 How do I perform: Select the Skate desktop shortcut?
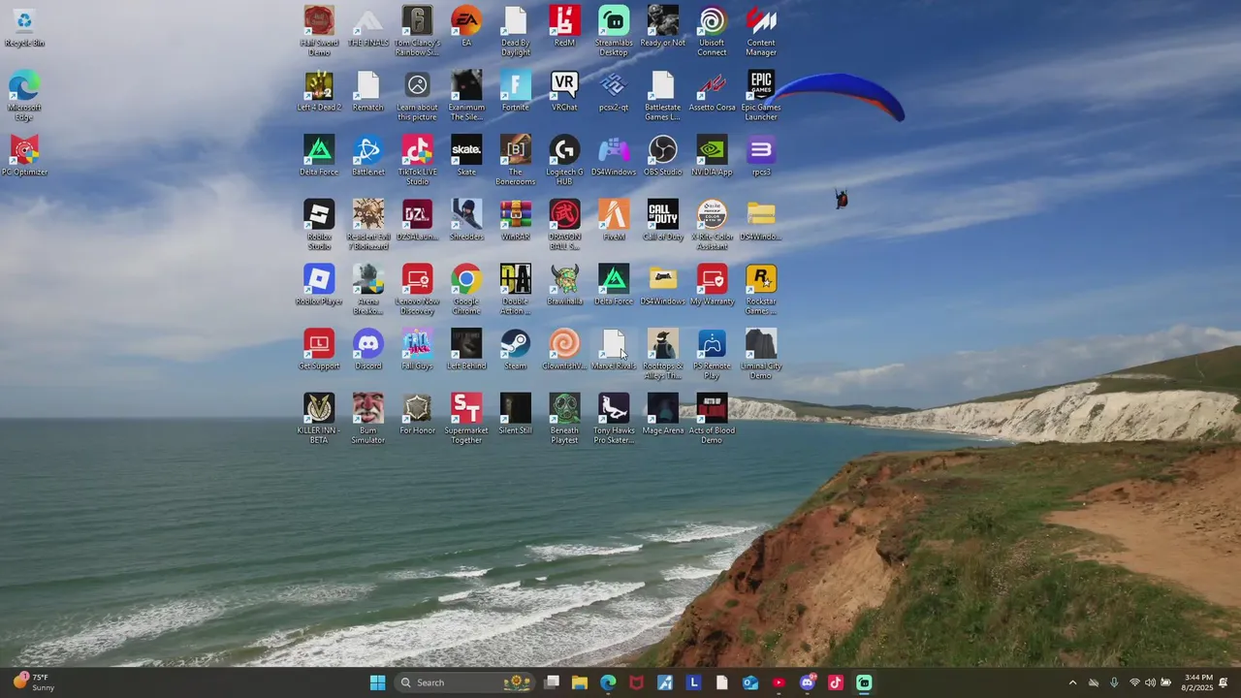pyautogui.click(x=466, y=156)
